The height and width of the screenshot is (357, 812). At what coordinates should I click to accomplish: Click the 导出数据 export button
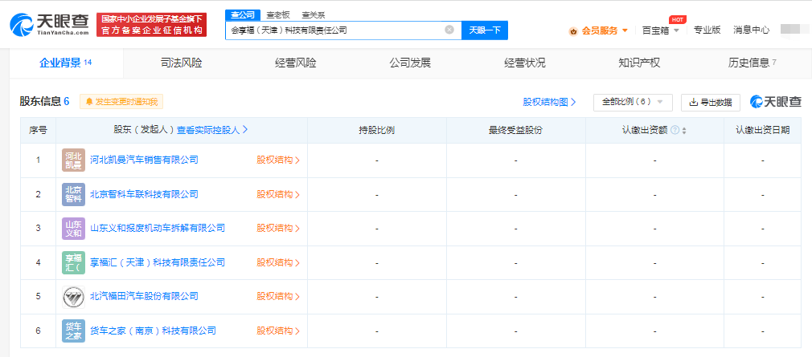click(x=711, y=103)
